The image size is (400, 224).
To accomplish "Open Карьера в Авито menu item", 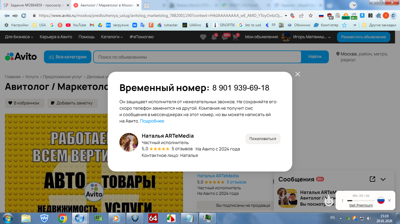I will [56, 37].
